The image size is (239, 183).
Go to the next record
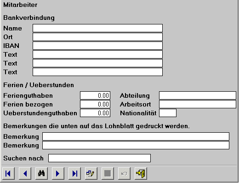click(58, 173)
